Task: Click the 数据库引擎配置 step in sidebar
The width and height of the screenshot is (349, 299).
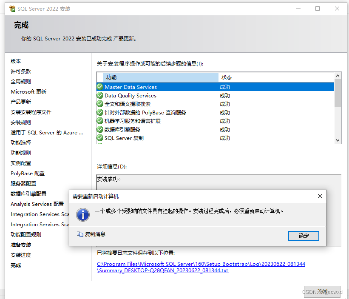Action: click(28, 194)
